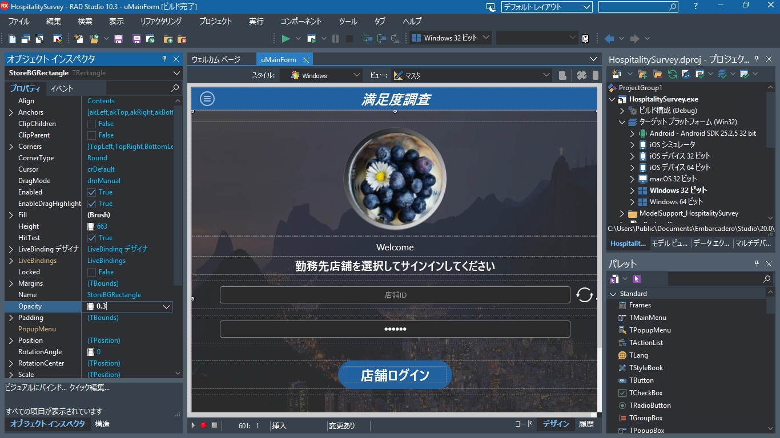Click the Step Over icon in the toolbar
Image resolution: width=780 pixels, height=438 pixels.
coord(379,38)
